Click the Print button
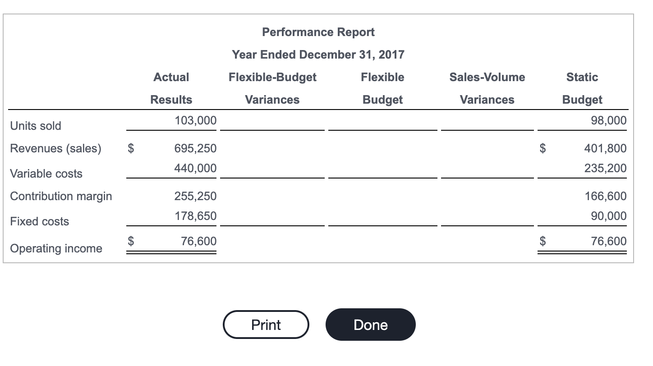 point(266,325)
